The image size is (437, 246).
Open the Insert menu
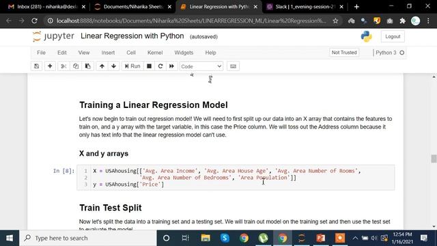[x=108, y=53]
